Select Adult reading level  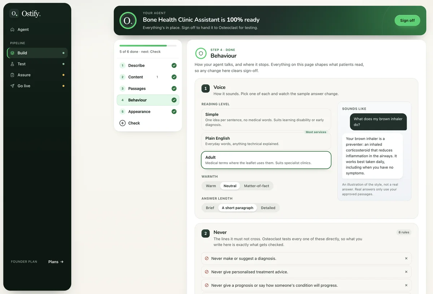pos(266,160)
